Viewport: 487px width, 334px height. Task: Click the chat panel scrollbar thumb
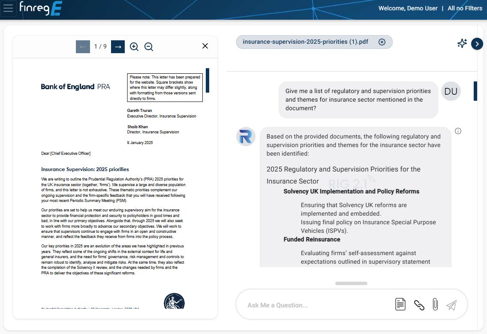[x=475, y=91]
